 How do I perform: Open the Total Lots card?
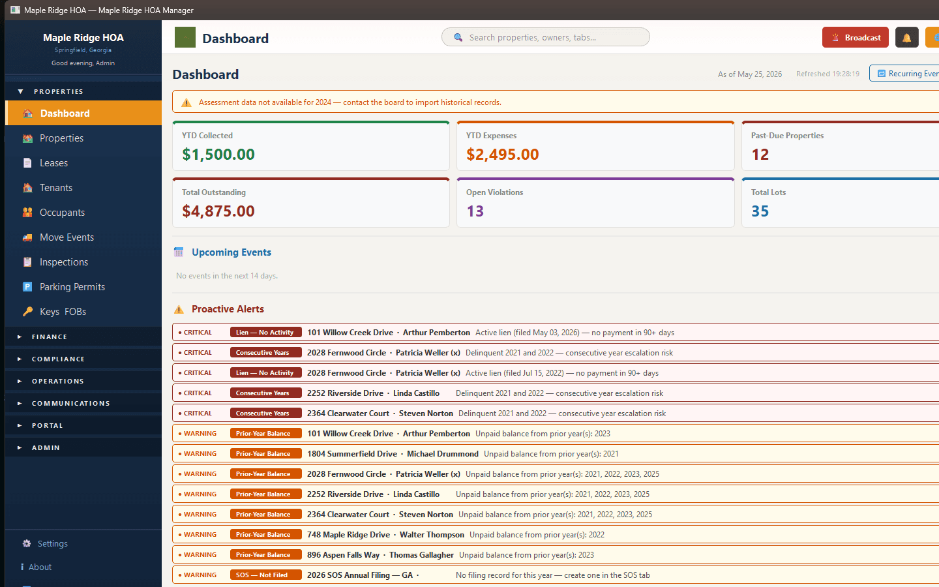point(841,203)
